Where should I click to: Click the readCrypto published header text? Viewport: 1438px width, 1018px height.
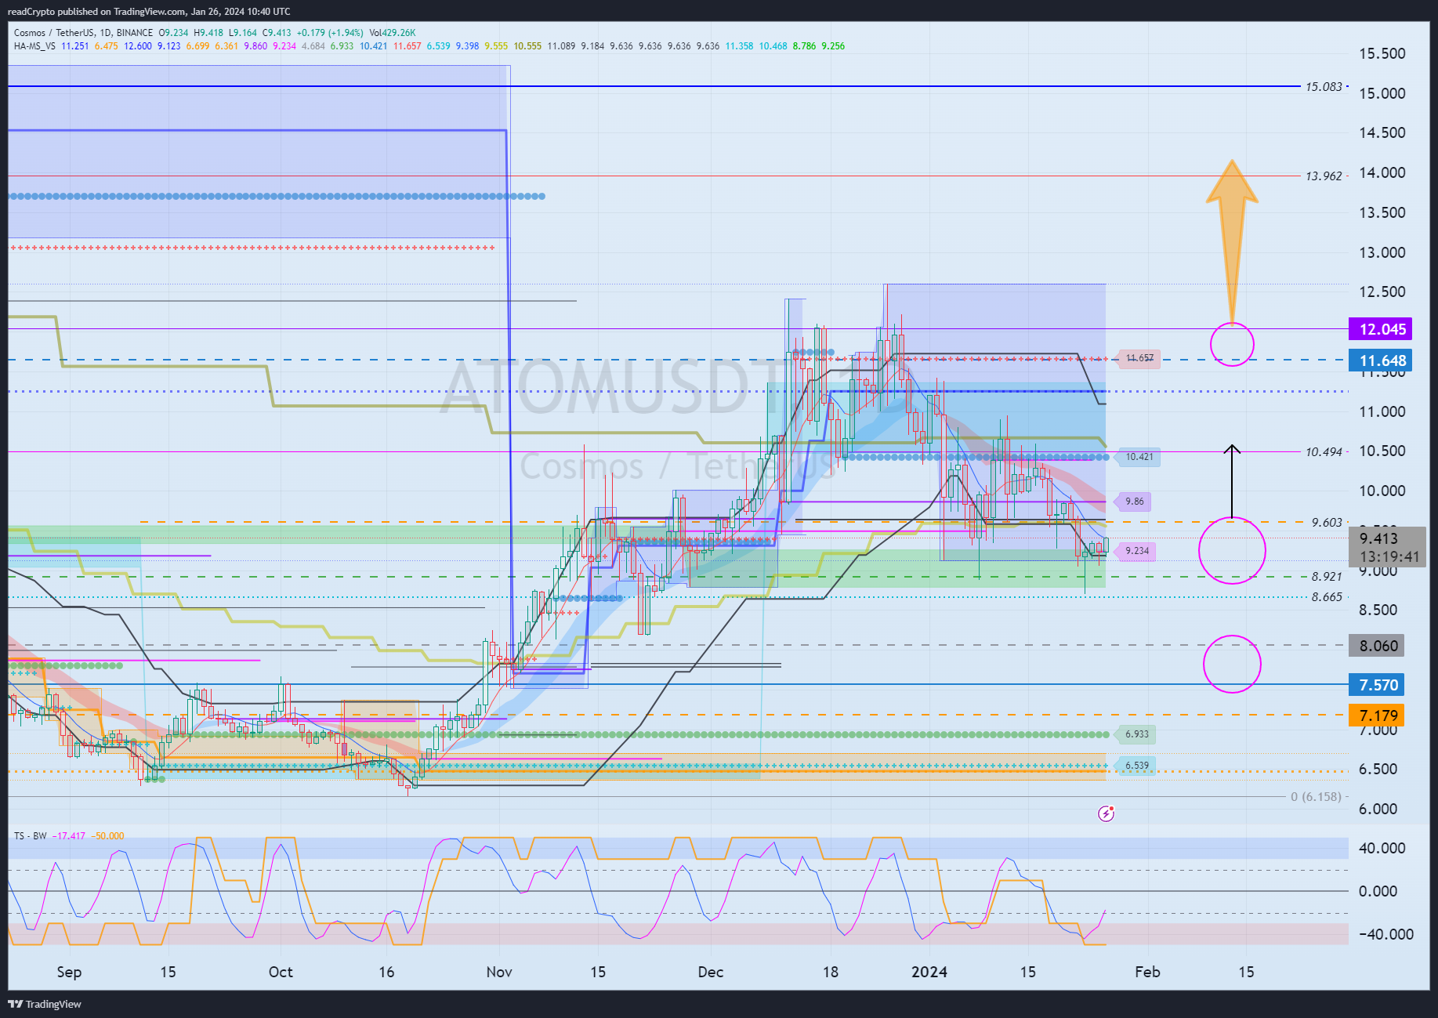(x=149, y=11)
